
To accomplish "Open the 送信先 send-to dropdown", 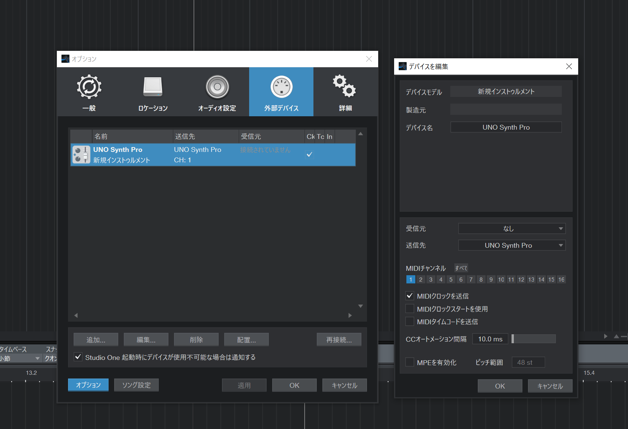I will point(512,245).
